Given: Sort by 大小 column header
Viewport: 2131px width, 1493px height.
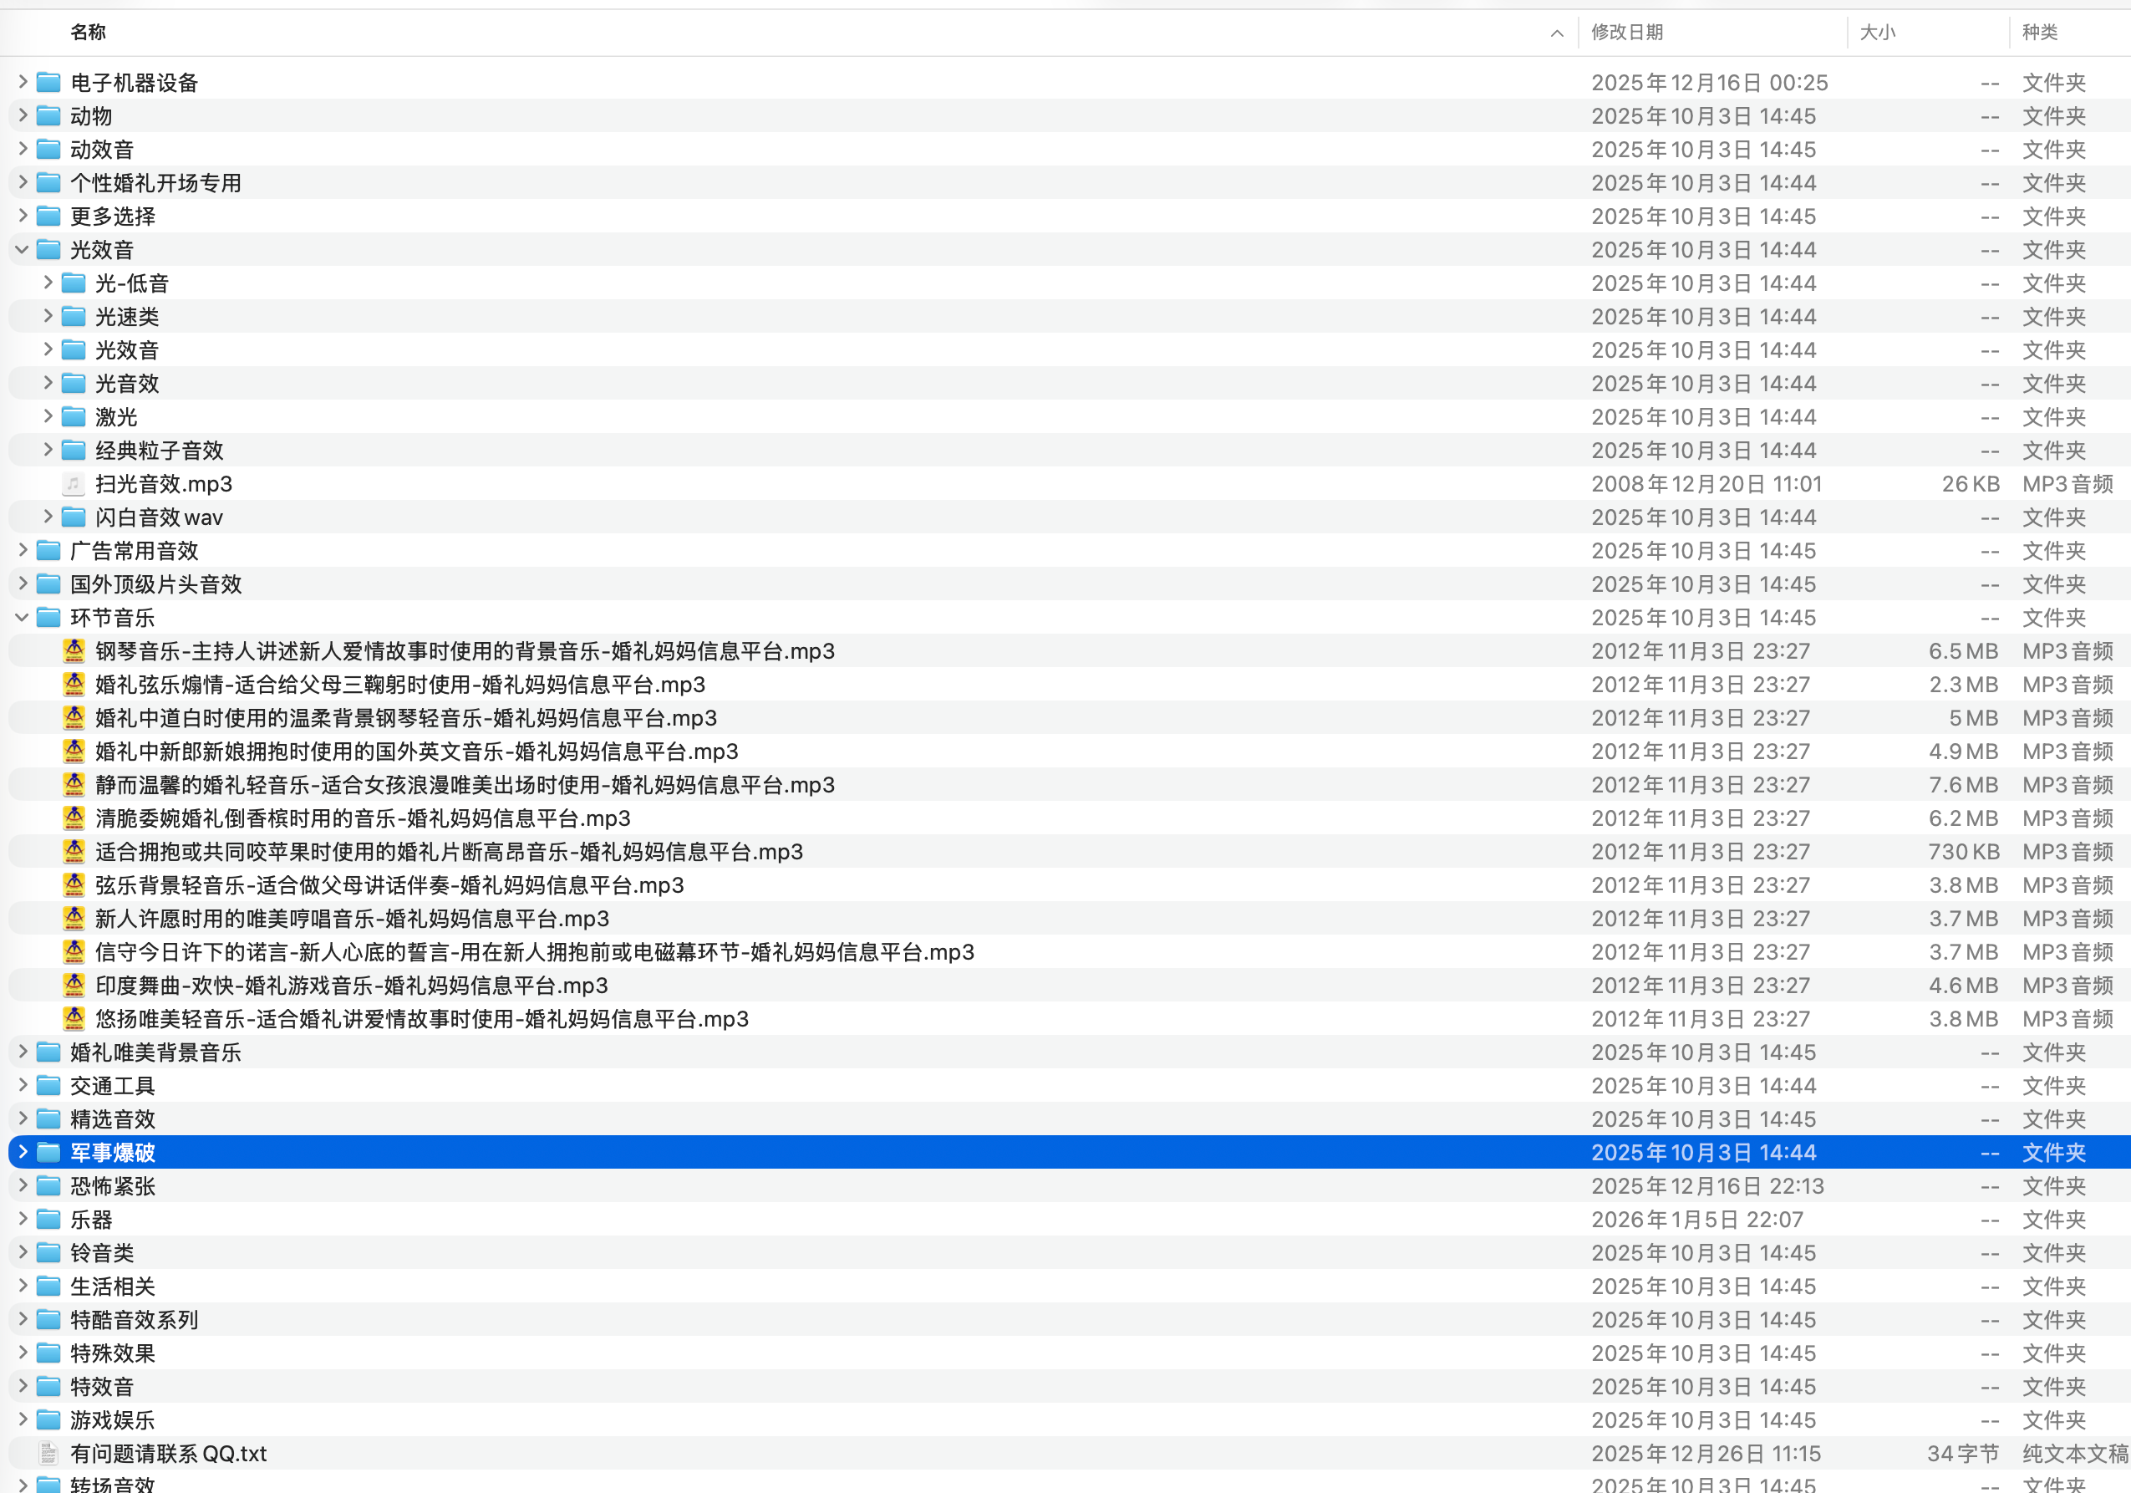Looking at the screenshot, I should tap(1877, 33).
